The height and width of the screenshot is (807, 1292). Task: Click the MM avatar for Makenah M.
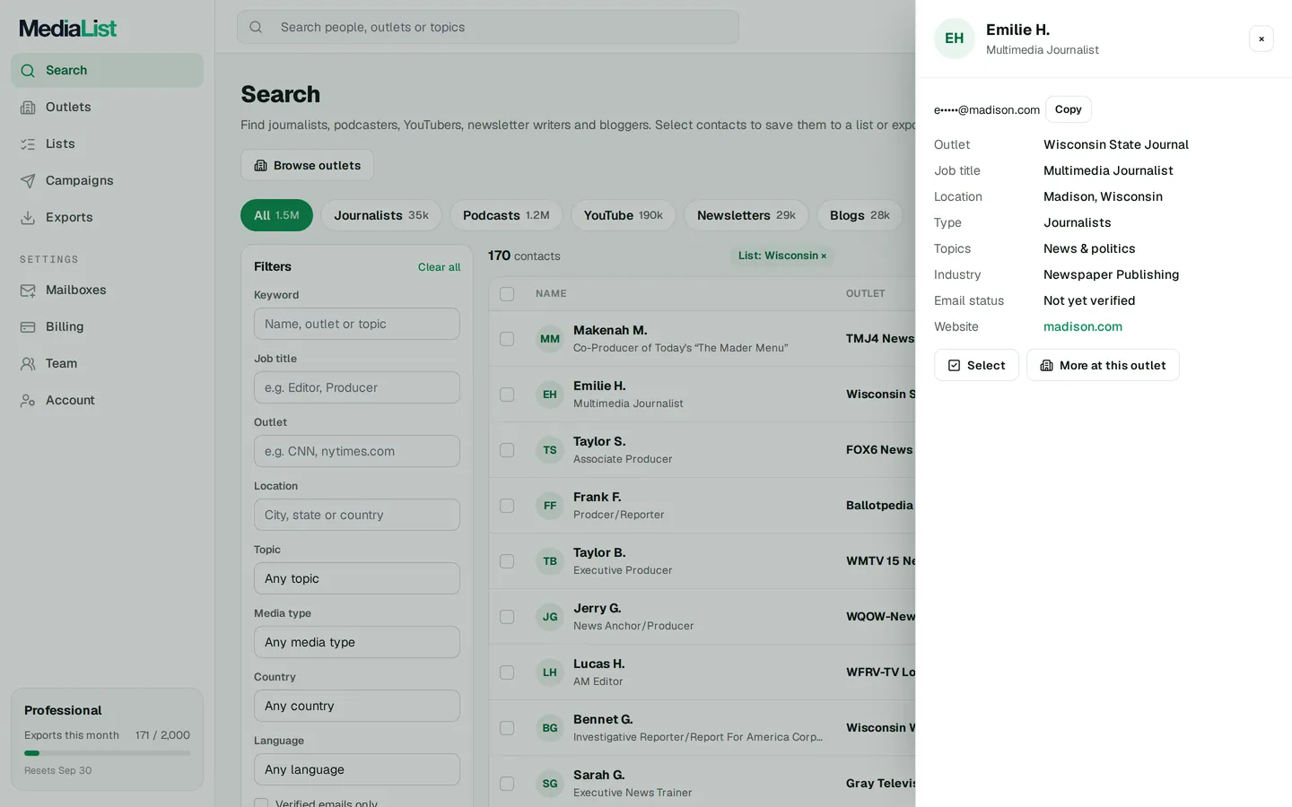(x=550, y=339)
